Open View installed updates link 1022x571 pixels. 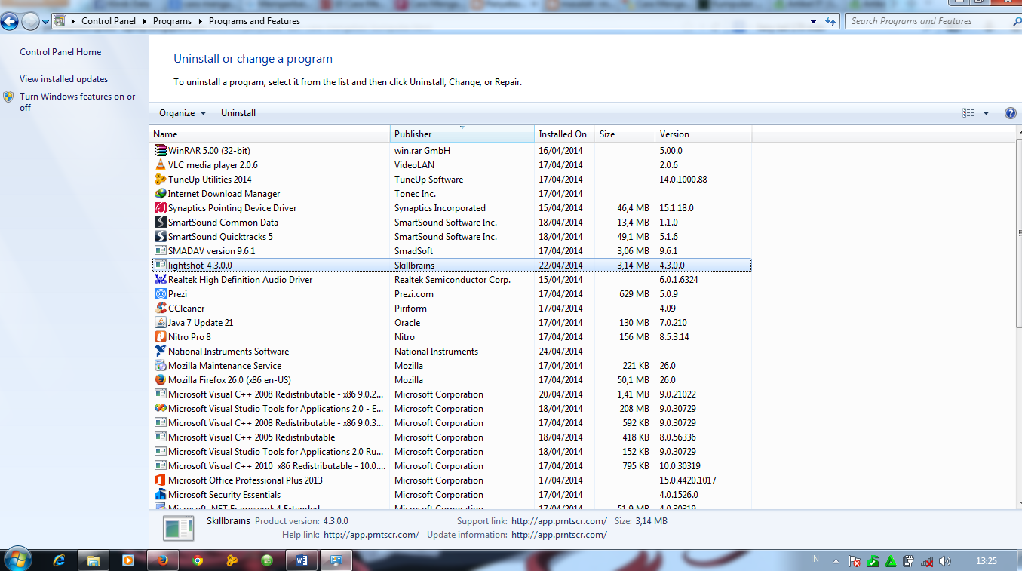click(x=63, y=79)
